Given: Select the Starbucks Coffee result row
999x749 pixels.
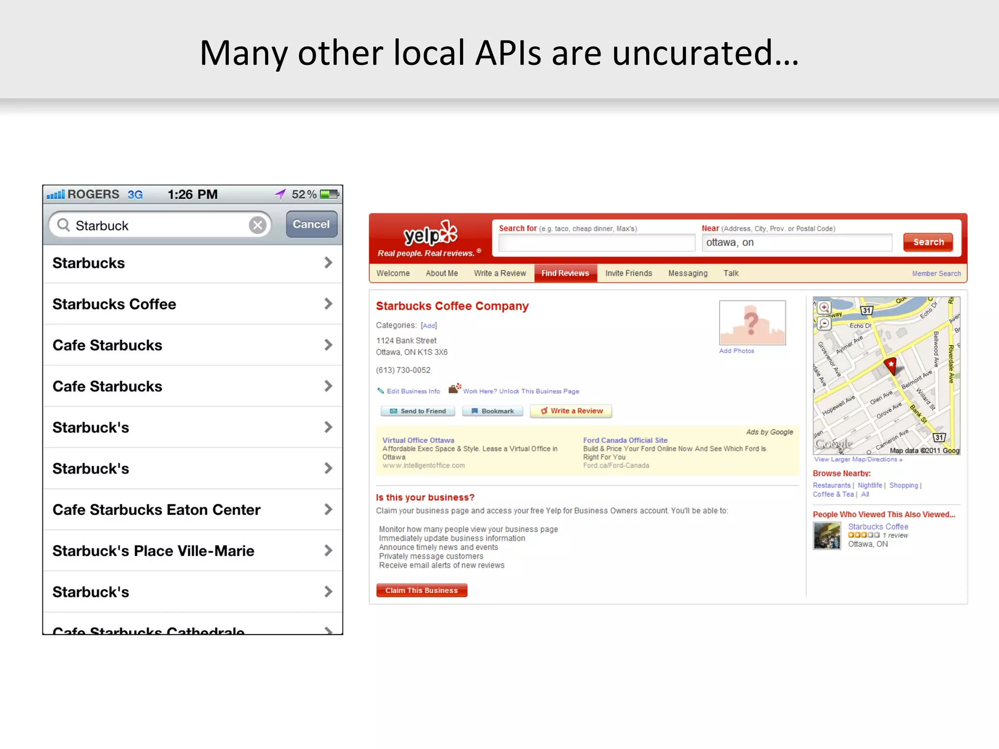Looking at the screenshot, I should pos(193,304).
